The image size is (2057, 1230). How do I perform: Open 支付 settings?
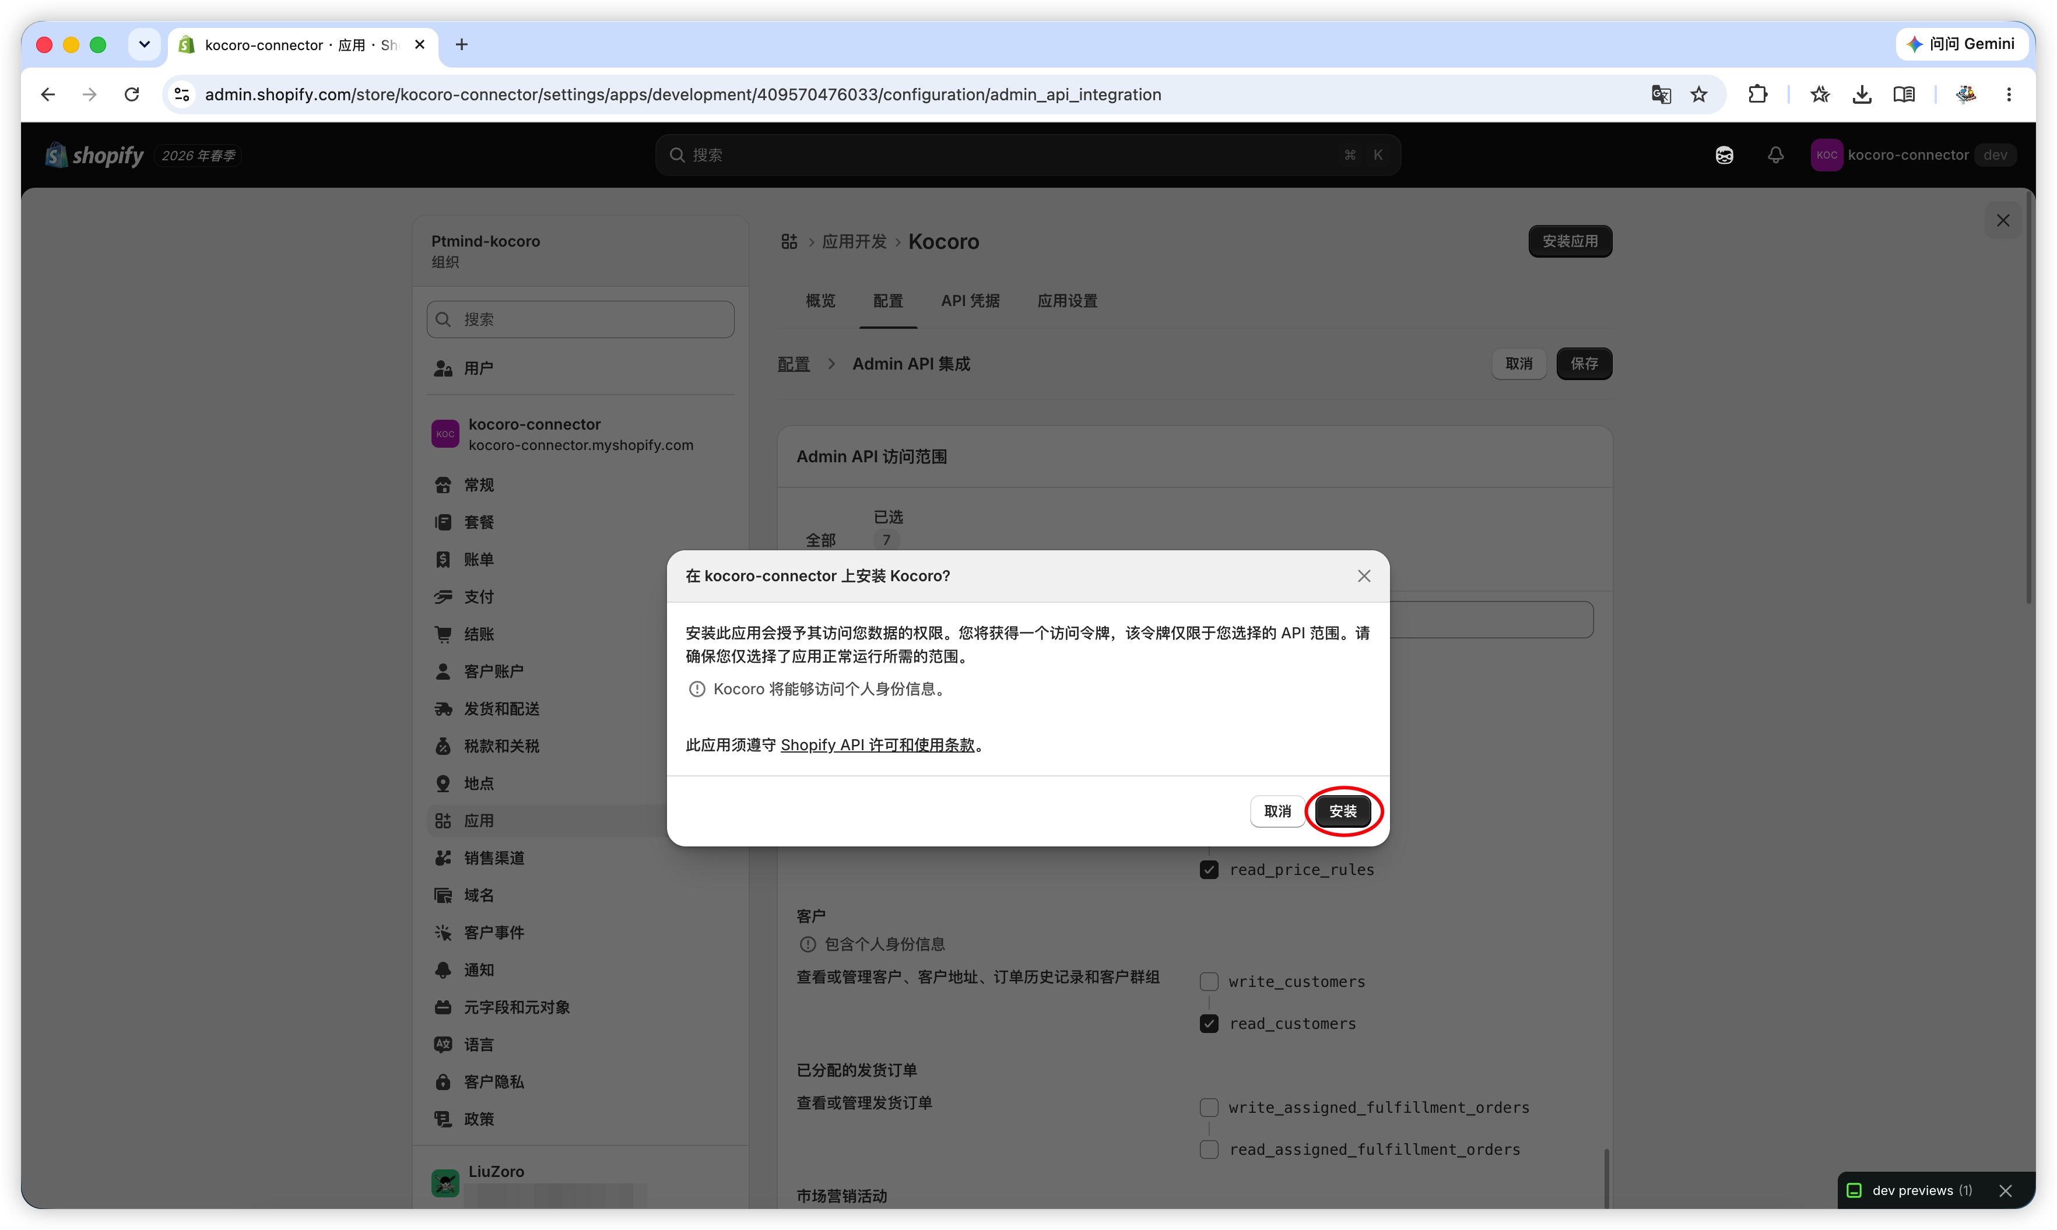tap(580, 597)
